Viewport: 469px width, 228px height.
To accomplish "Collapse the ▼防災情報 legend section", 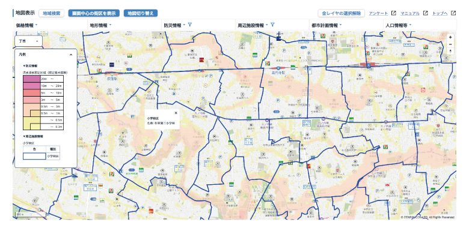I will click(x=30, y=65).
